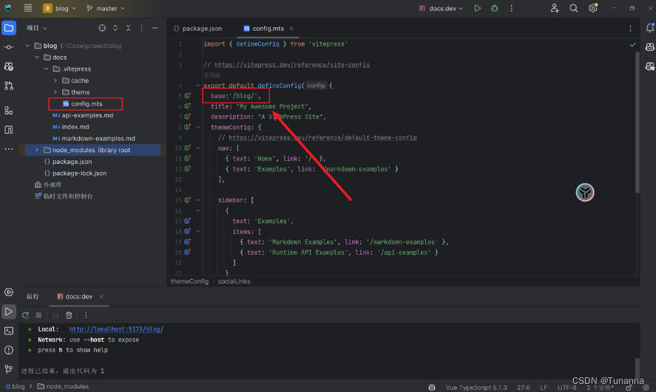
Task: Open Code With Me account icon
Action: (x=555, y=8)
